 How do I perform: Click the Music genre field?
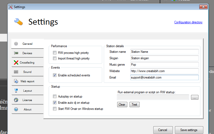click(x=164, y=65)
